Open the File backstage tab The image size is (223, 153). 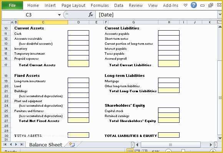pyautogui.click(x=12, y=5)
